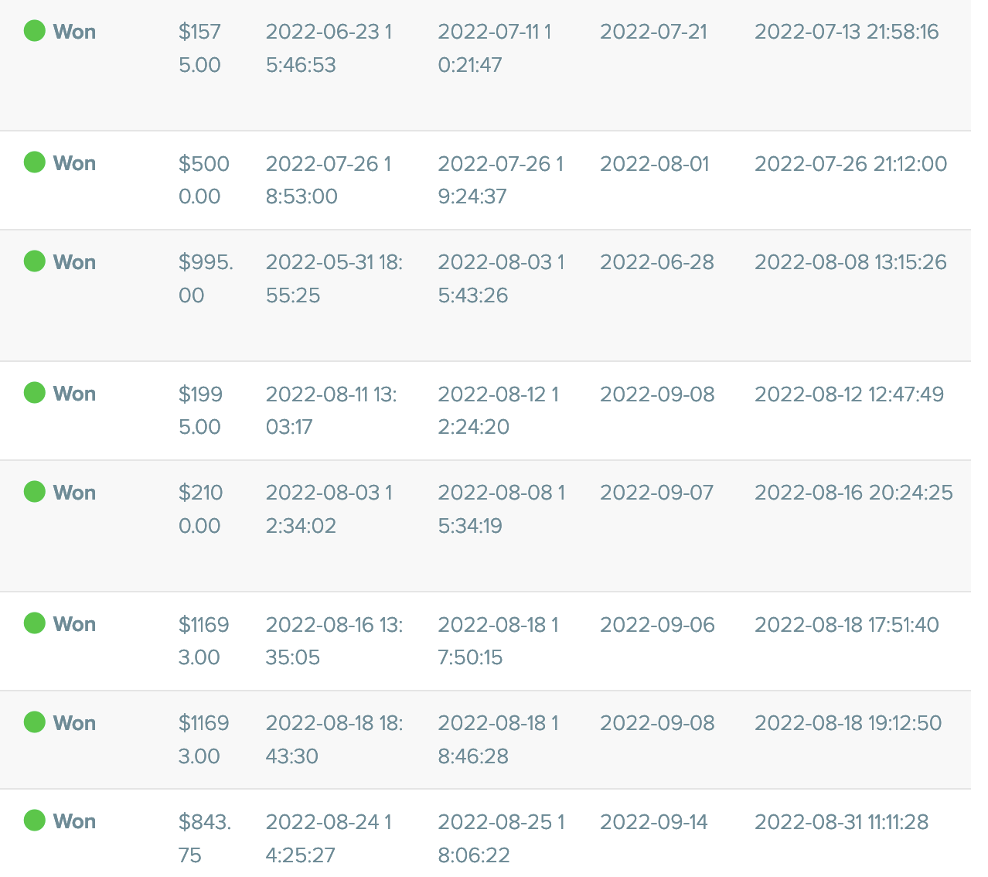Click the 2022-05-31 18:55:25 timestamp

[x=334, y=278]
